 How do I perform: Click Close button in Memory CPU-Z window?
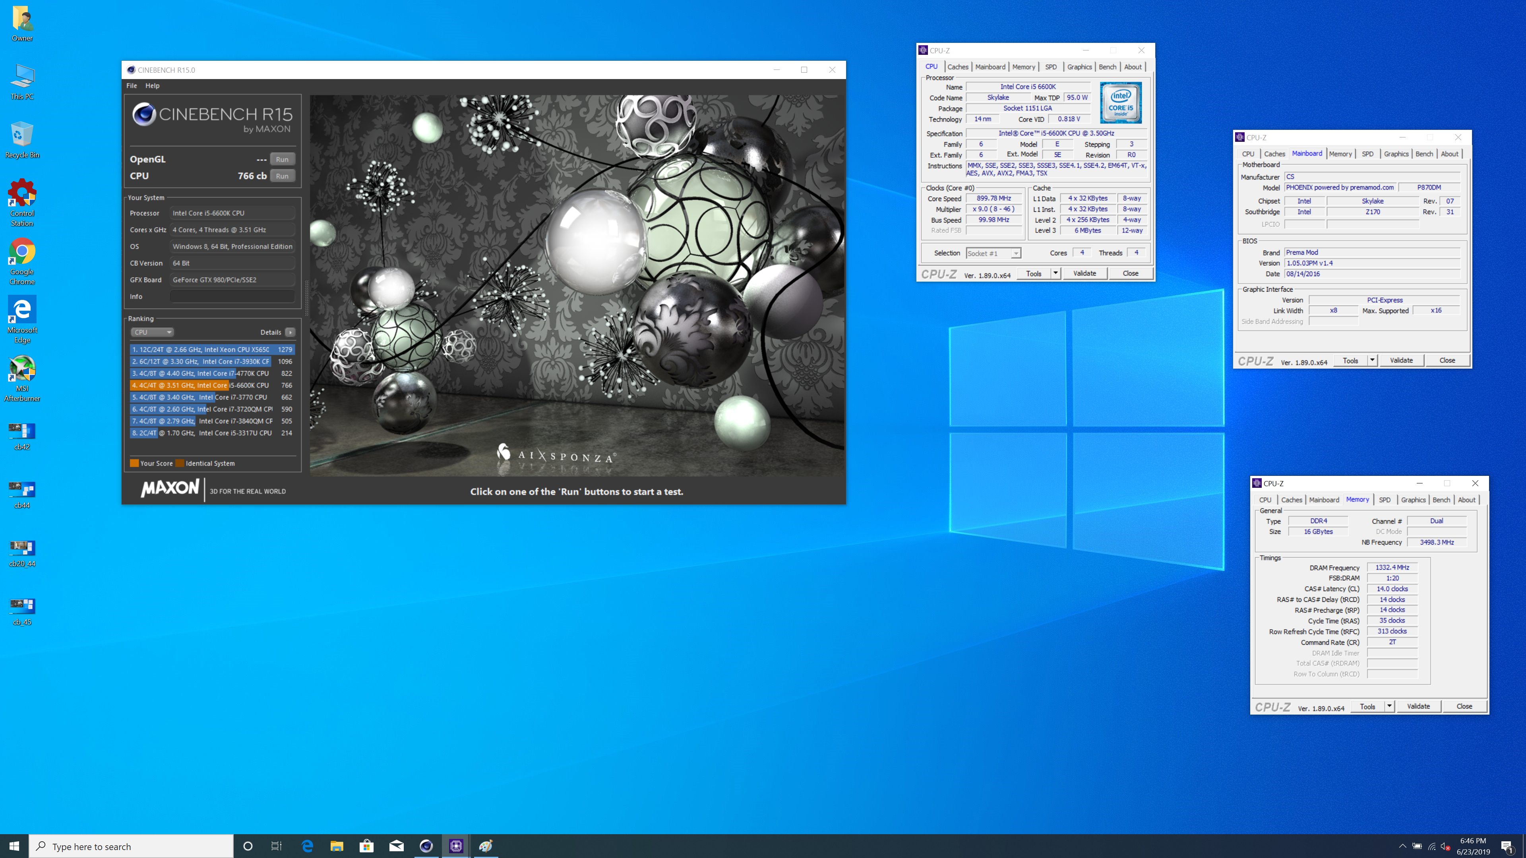[1464, 706]
